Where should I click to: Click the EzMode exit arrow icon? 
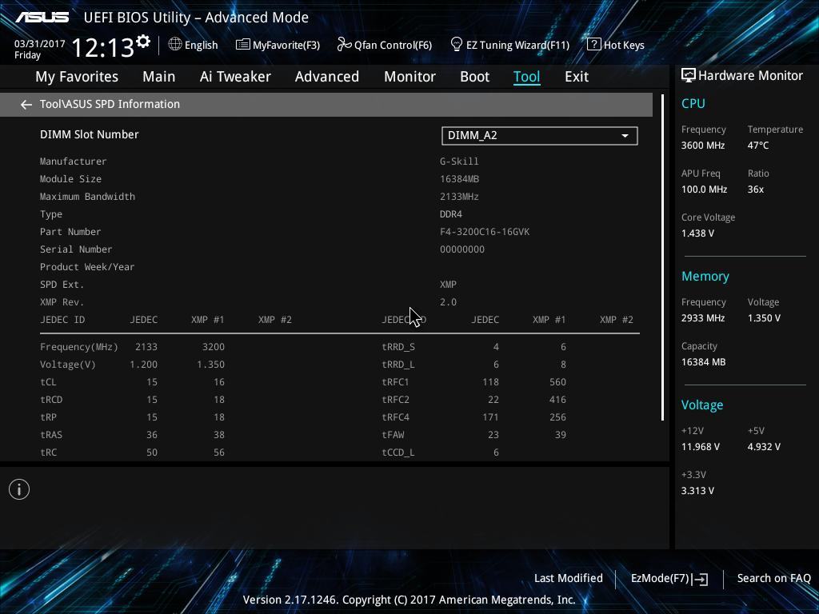[701, 579]
